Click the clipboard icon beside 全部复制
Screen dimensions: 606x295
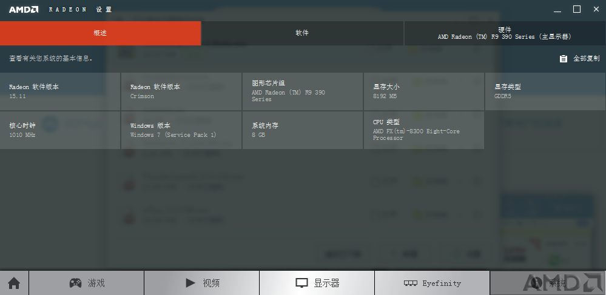coord(564,59)
